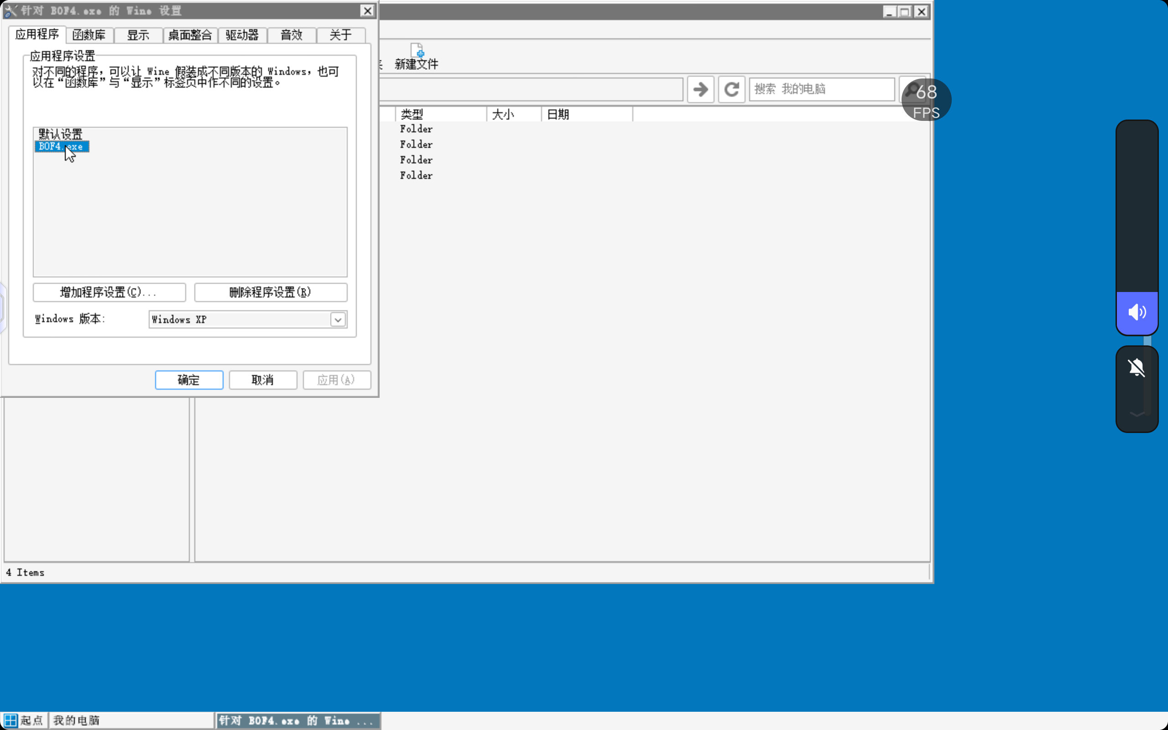Select BOF4.exe in the application list
This screenshot has width=1168, height=730.
coord(61,146)
